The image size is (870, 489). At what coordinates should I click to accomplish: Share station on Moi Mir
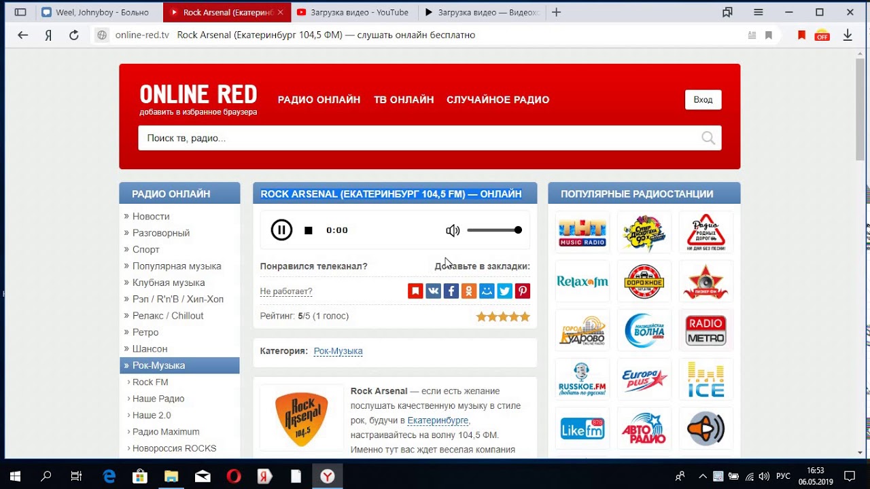[487, 291]
